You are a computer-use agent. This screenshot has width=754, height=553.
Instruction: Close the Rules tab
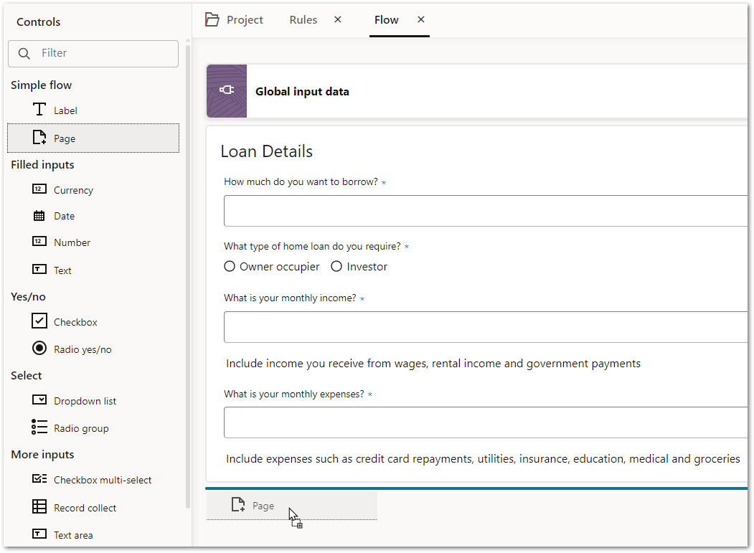tap(338, 19)
